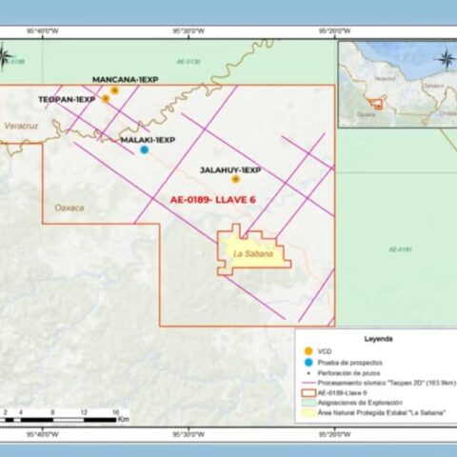Click the top 95°30'0"W longitude label
457x457 pixels.
(189, 31)
